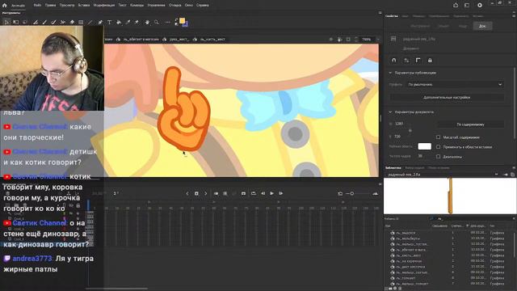Collapse Параметры документа section
Screen dimensions: 517x291
pos(390,112)
